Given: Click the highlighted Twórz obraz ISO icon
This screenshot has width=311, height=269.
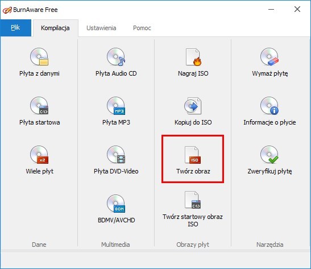Looking at the screenshot, I should coord(193,155).
